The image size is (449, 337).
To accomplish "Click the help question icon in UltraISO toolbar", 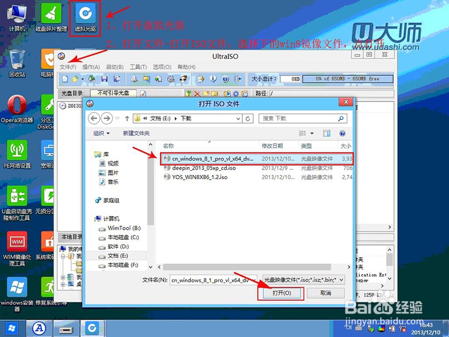I will coord(226,79).
